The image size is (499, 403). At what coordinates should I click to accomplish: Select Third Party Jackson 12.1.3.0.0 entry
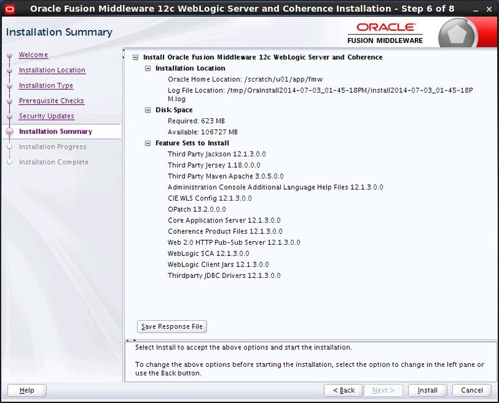point(216,154)
